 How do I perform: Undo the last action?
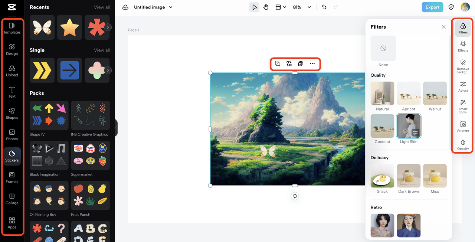(324, 7)
